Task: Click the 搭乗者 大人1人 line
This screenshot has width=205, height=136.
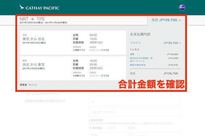Action: tap(28, 85)
